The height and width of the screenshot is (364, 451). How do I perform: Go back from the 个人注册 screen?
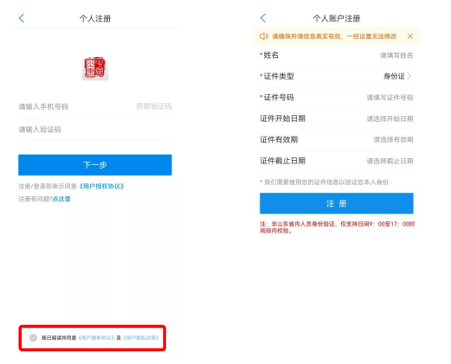click(22, 18)
